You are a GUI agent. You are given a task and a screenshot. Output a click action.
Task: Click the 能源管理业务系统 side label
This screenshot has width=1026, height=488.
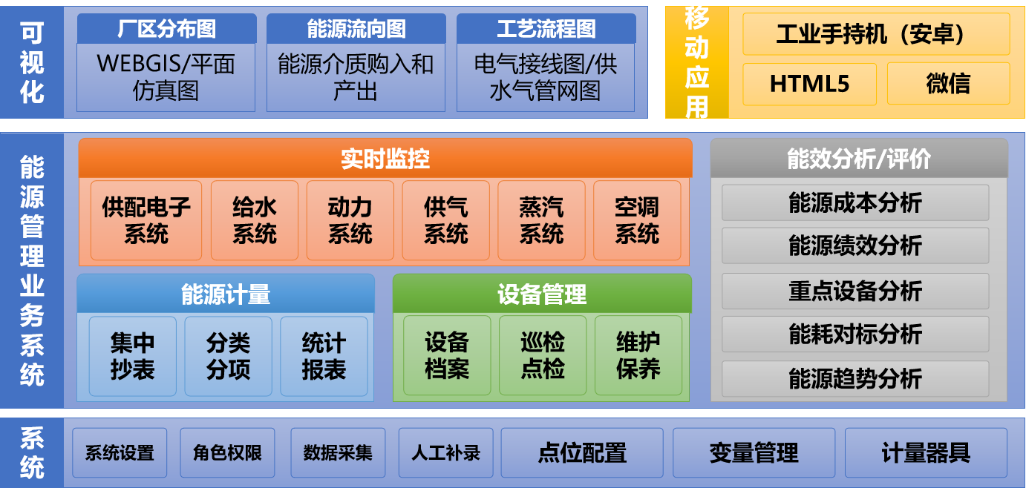pos(32,271)
